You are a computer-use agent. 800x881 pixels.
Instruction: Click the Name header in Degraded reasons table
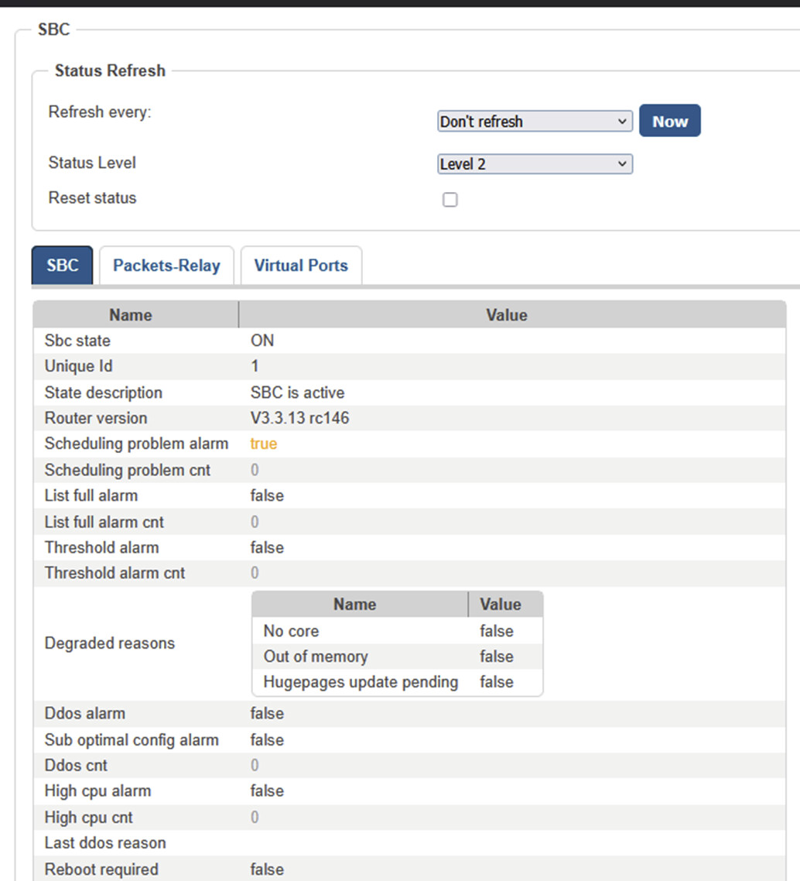pyautogui.click(x=354, y=605)
